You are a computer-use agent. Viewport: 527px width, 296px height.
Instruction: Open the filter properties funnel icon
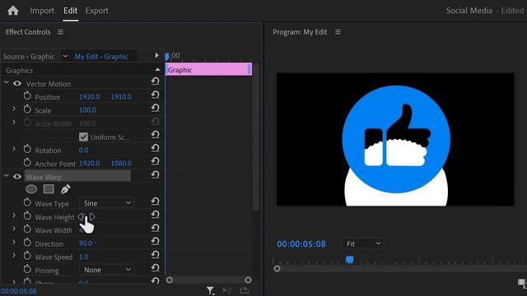[211, 290]
